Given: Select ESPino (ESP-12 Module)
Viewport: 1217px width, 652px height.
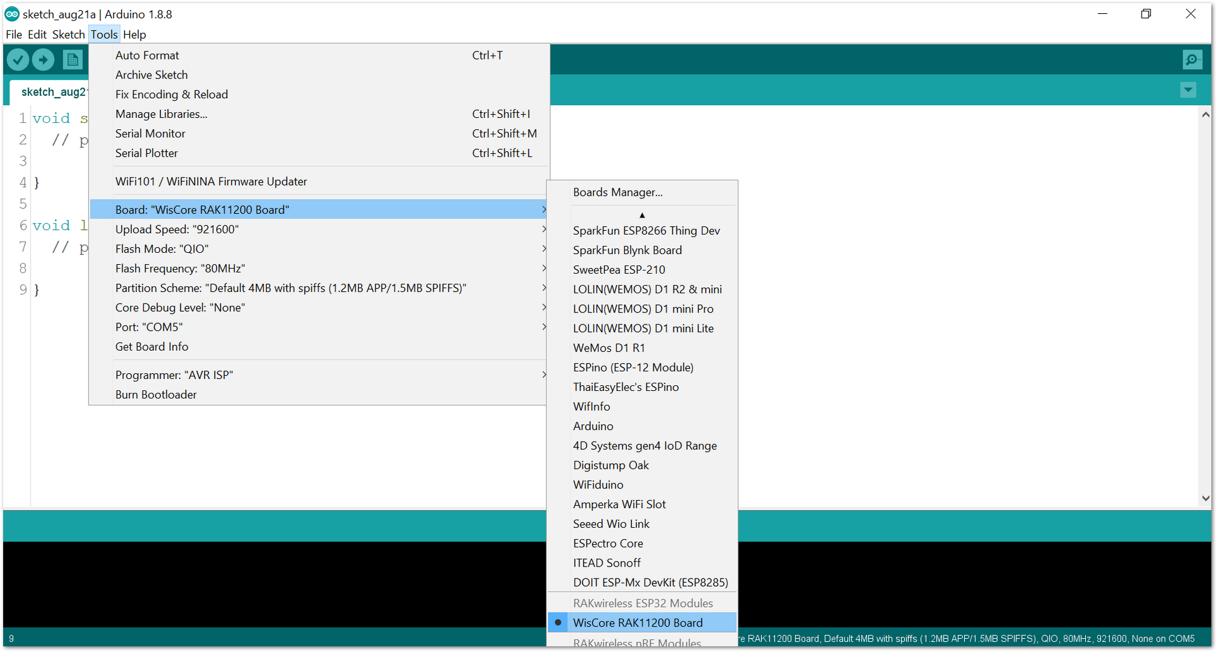Looking at the screenshot, I should tap(642, 368).
